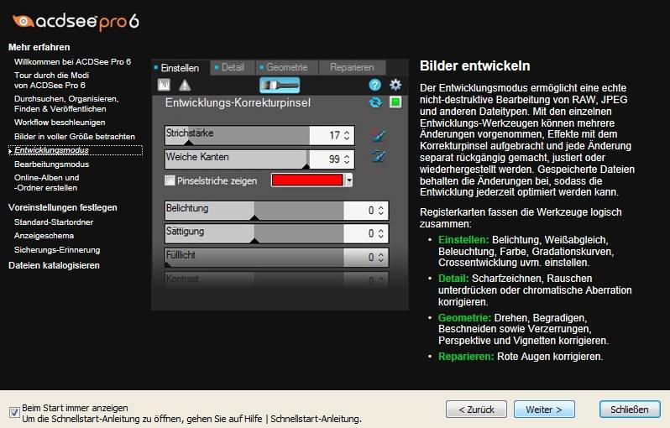Click the Fülllicht slider
Viewport: 670px width, 428px height.
[x=254, y=258]
